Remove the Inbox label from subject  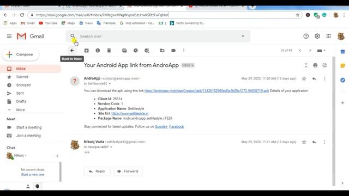tap(192, 65)
